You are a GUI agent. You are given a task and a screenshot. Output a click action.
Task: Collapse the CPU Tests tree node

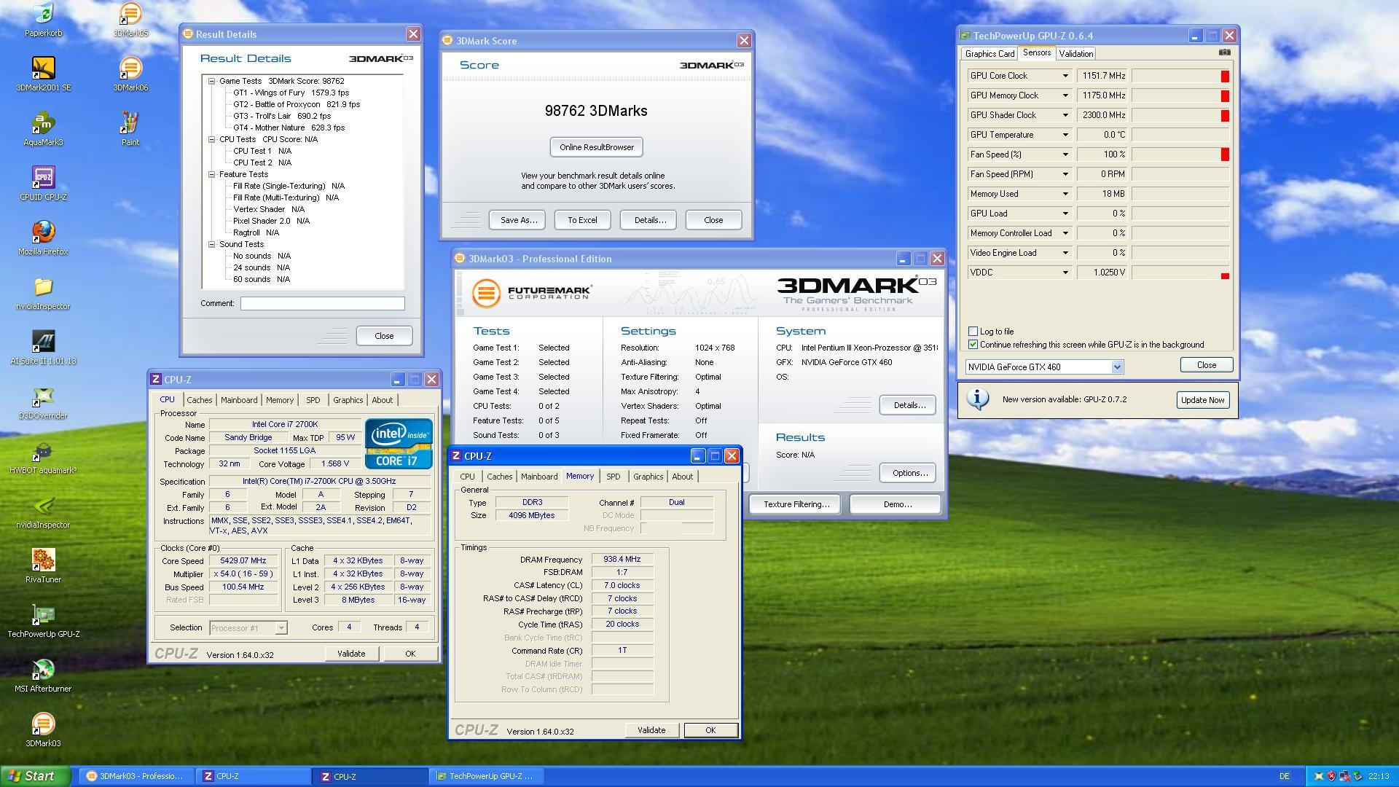point(211,139)
